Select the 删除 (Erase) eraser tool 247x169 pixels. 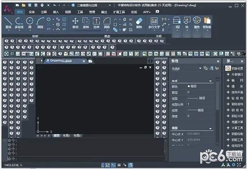tap(139, 23)
